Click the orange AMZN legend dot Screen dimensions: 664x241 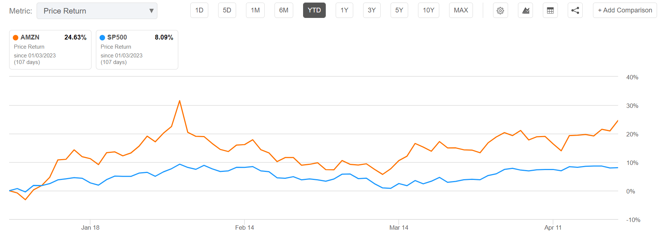[x=15, y=37]
